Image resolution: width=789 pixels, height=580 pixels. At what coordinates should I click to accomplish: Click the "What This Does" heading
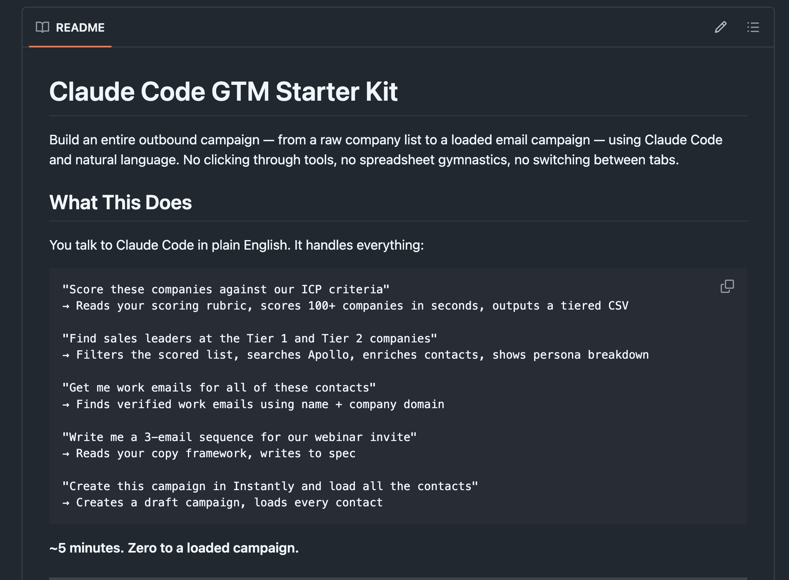coord(120,203)
